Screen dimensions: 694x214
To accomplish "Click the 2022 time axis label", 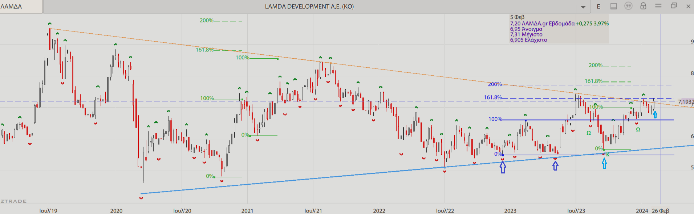I will tap(379, 211).
